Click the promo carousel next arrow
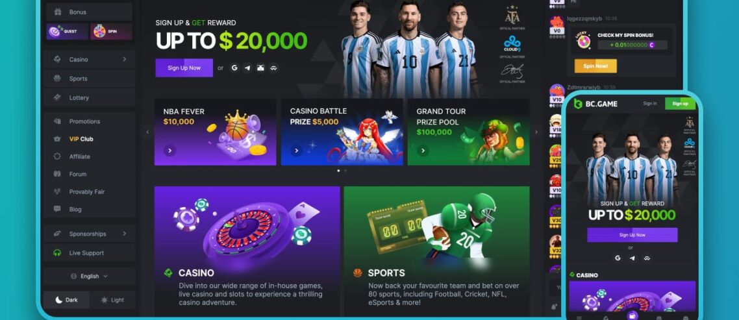The height and width of the screenshot is (320, 739). [x=535, y=132]
